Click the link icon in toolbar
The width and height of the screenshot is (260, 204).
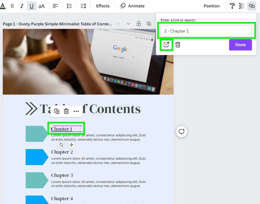[x=252, y=6]
